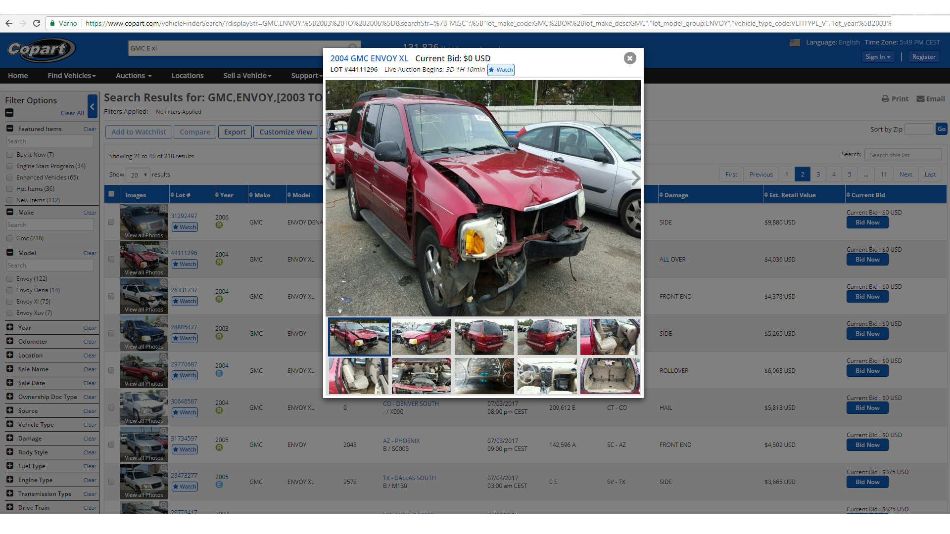This screenshot has height=534, width=950.
Task: Open the Sign In dropdown
Action: [878, 57]
